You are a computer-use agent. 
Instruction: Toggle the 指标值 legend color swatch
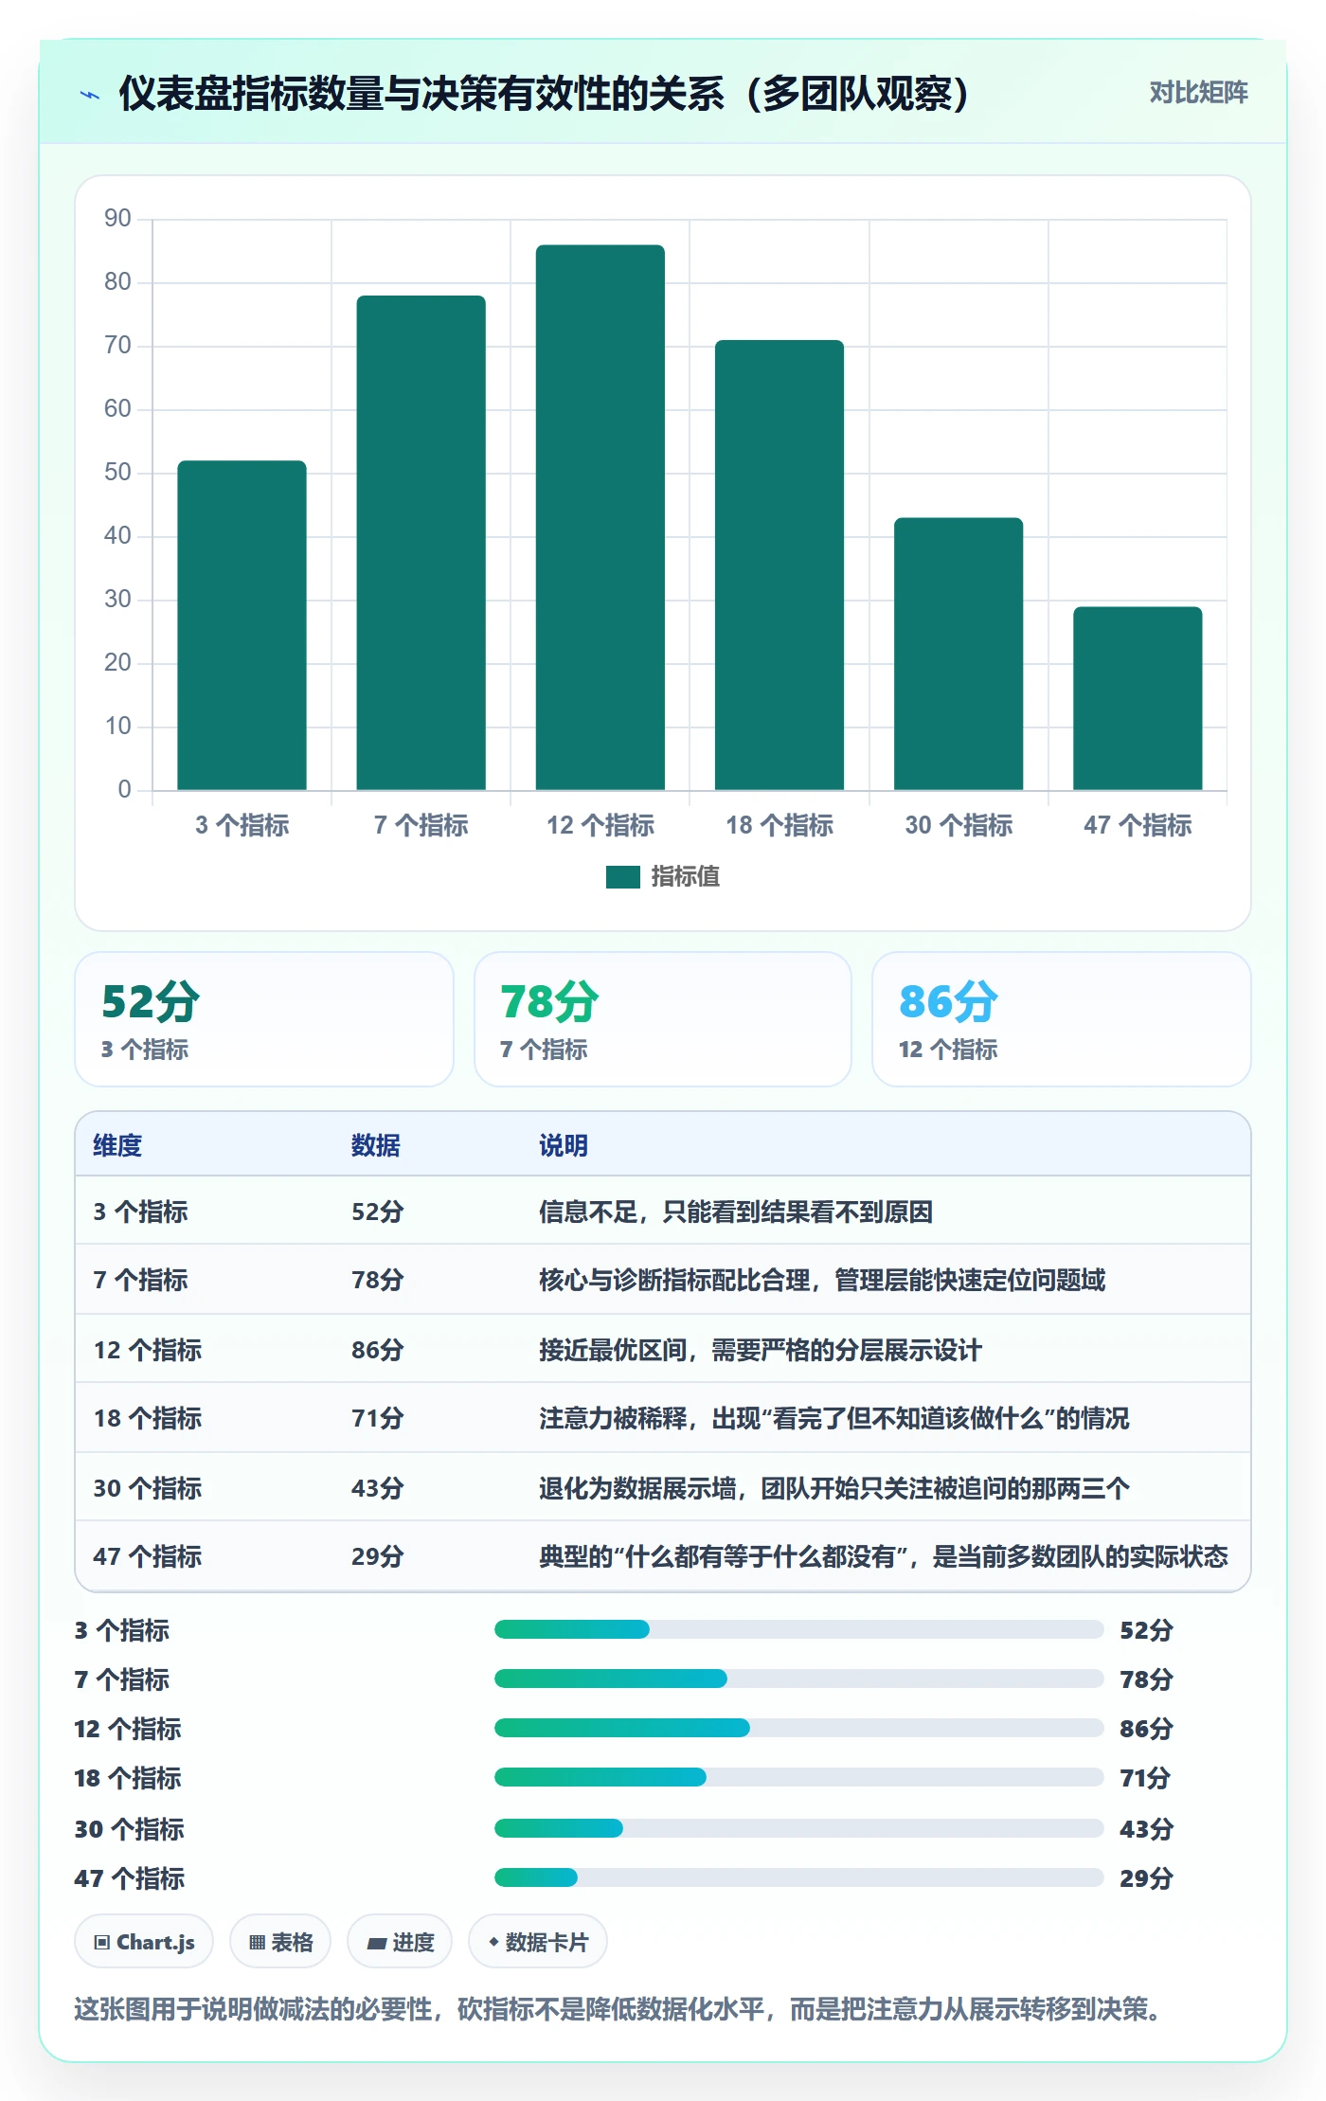(x=622, y=876)
